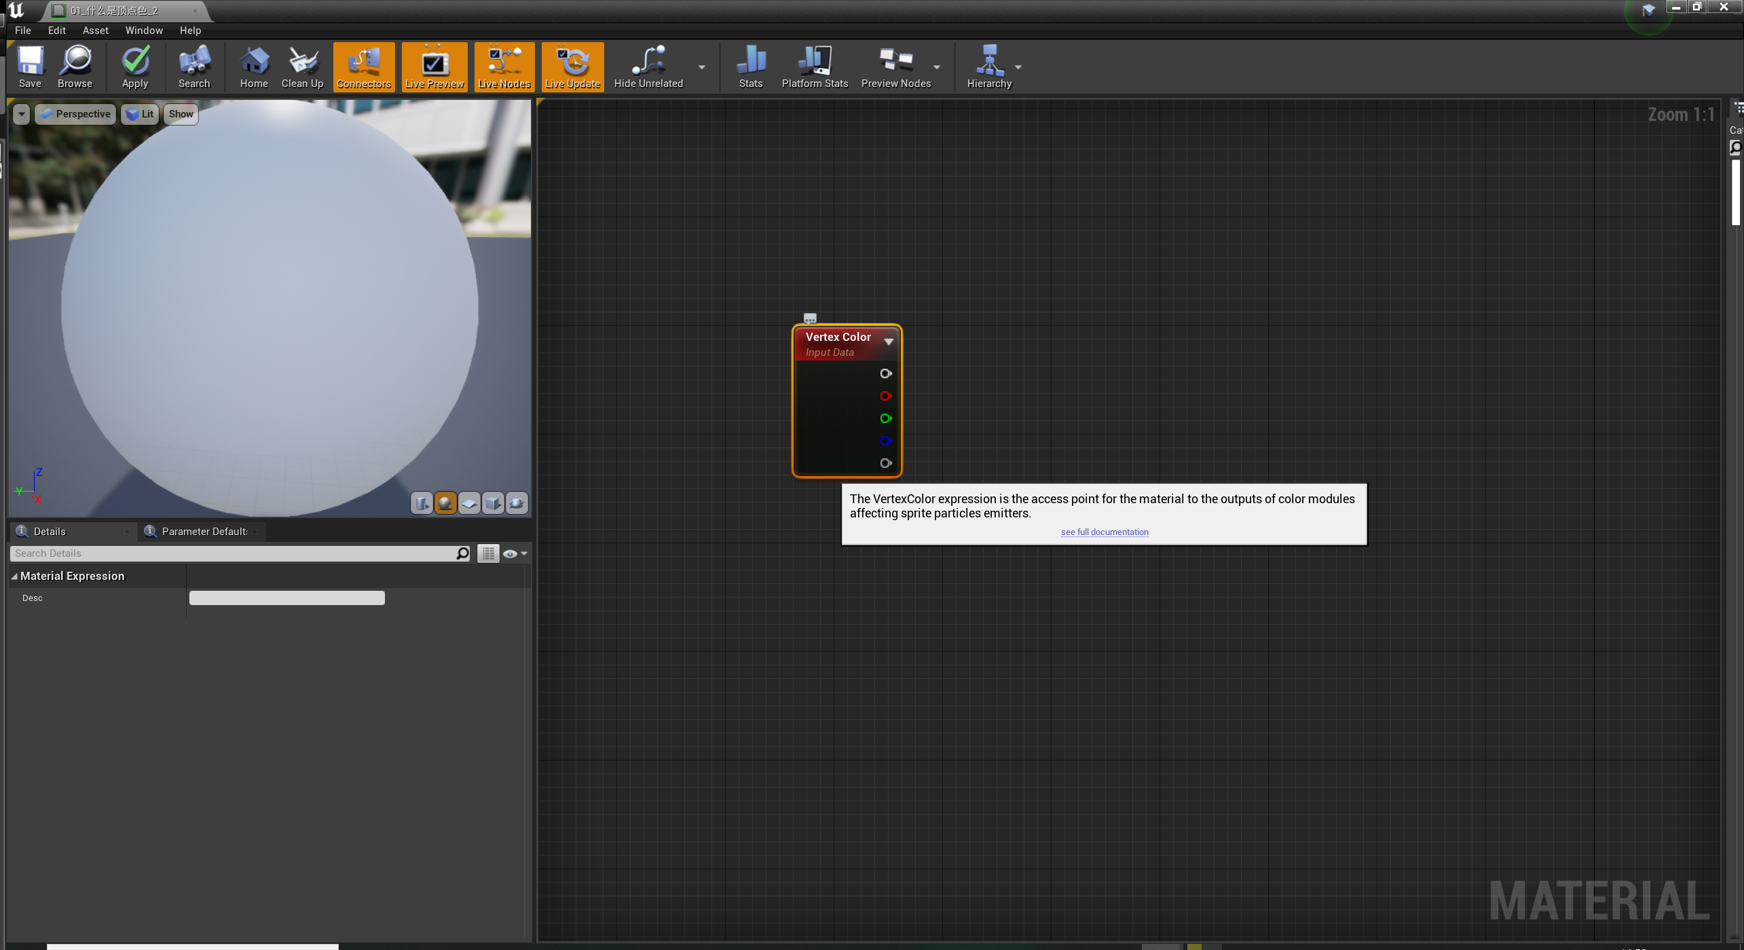
Task: Click inside the Desc text field
Action: click(x=286, y=598)
